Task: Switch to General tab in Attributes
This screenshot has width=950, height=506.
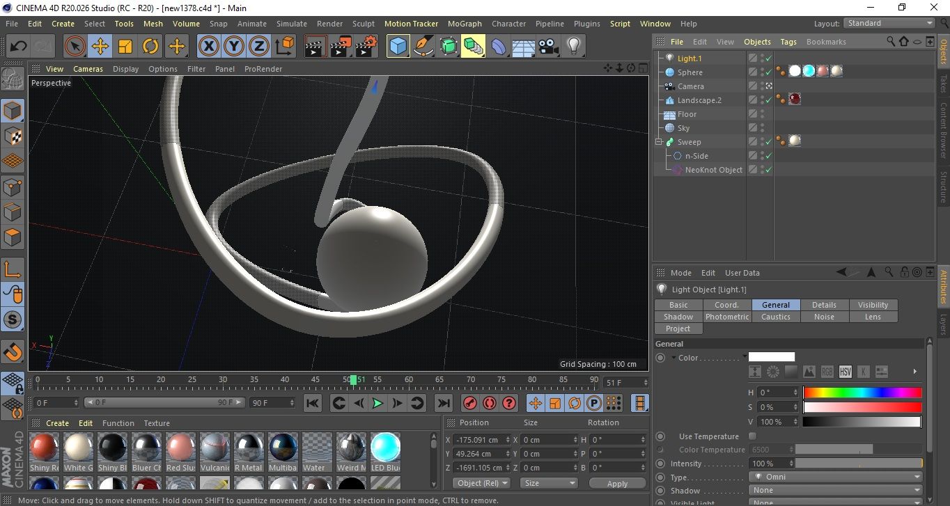Action: point(776,305)
